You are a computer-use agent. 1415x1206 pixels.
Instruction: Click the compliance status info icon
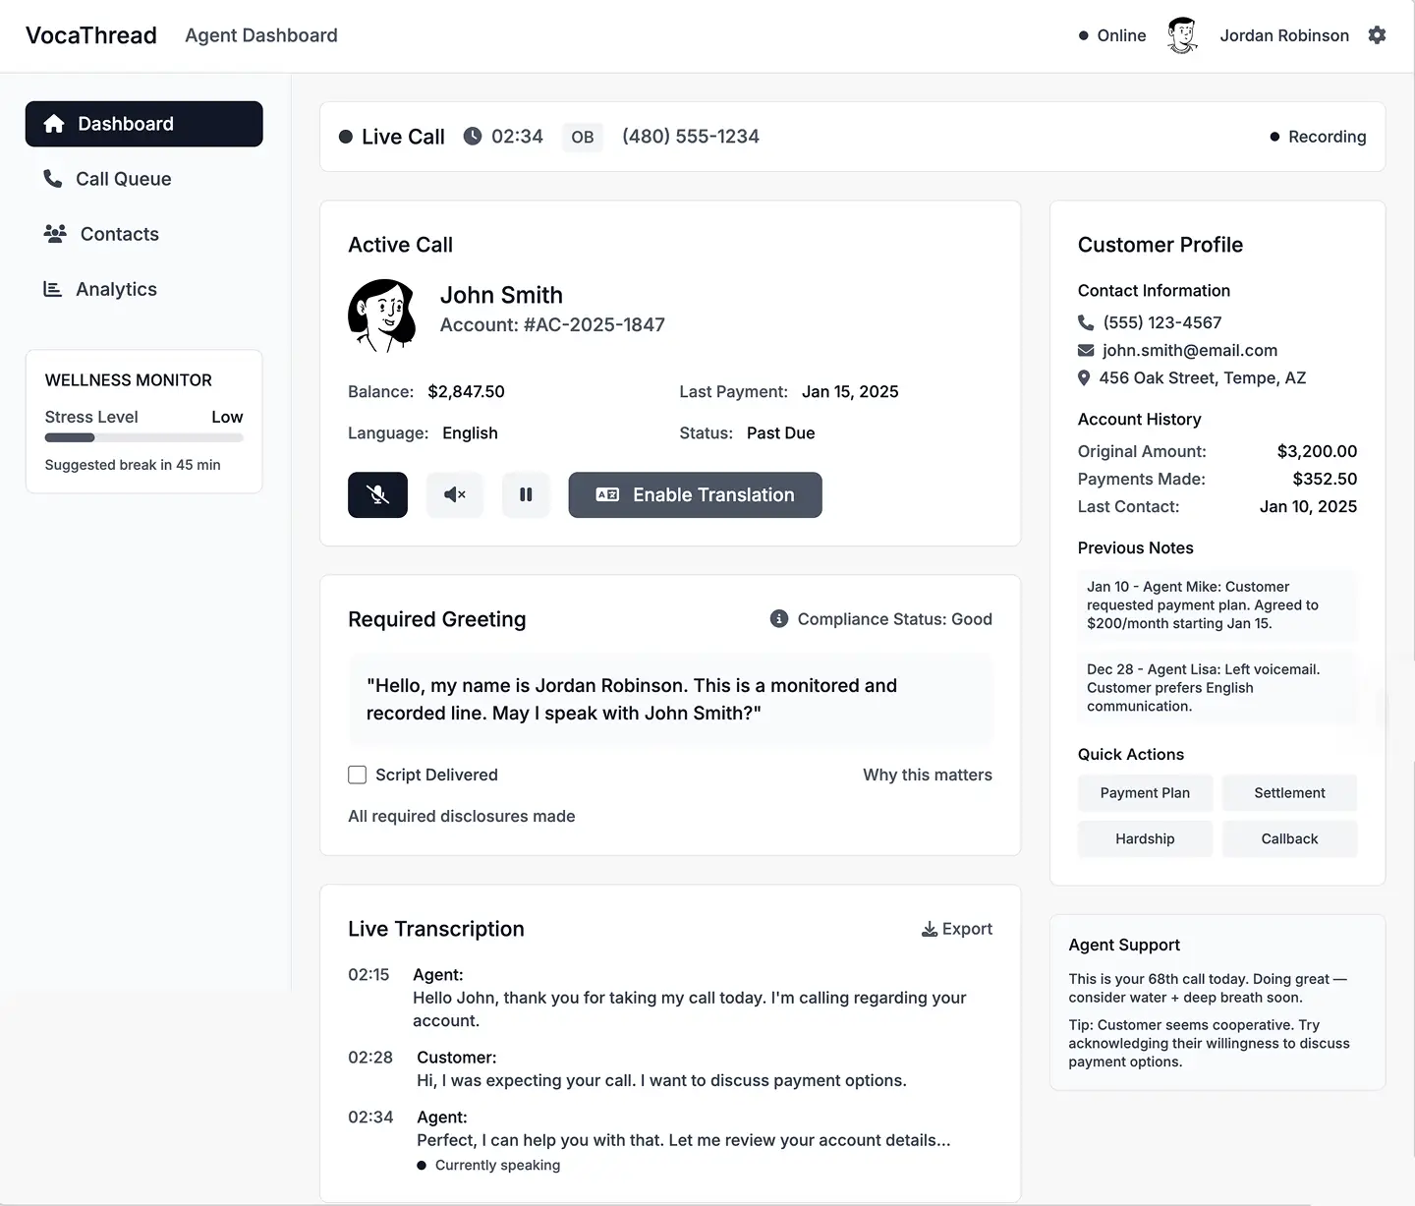tap(777, 619)
